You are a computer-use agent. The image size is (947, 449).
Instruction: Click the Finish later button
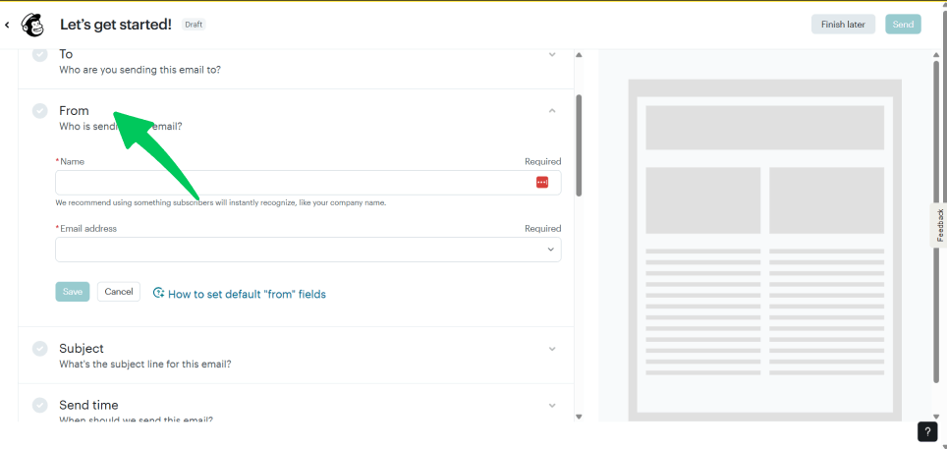[x=843, y=25]
